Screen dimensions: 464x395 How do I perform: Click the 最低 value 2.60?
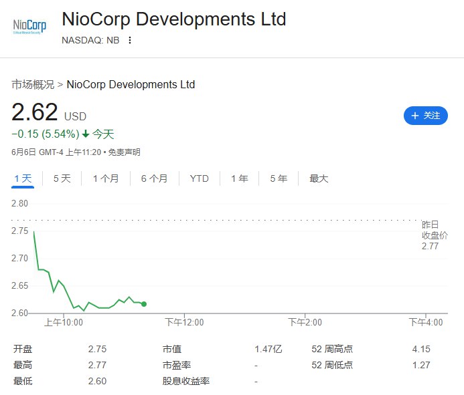pos(97,381)
